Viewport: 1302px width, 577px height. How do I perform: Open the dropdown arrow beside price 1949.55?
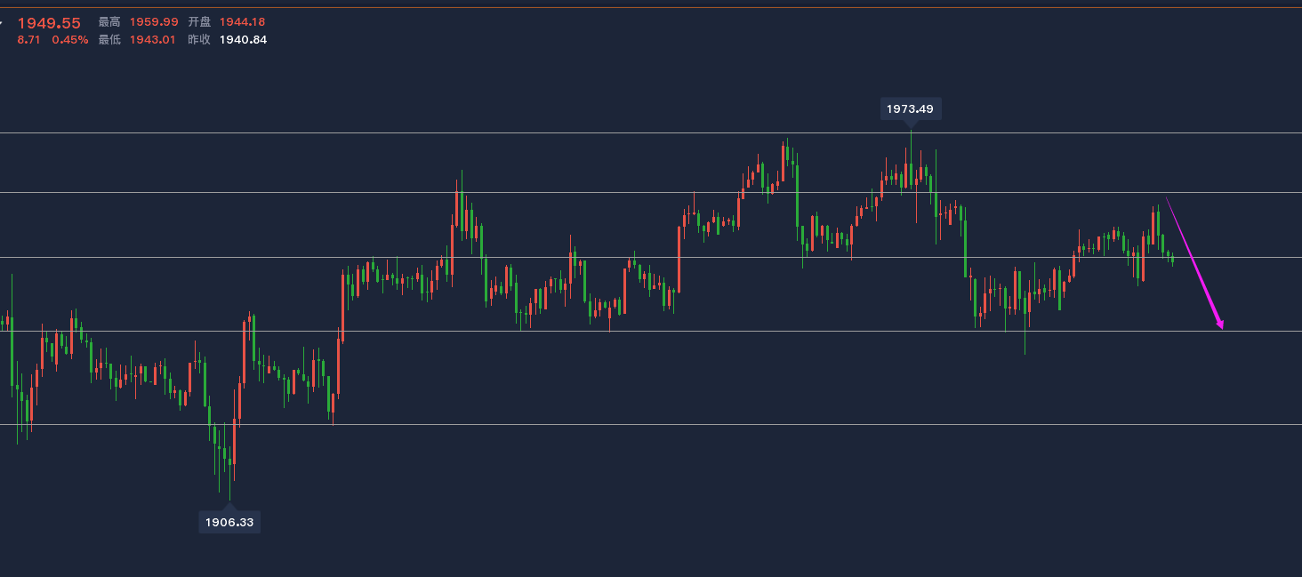click(x=2, y=22)
